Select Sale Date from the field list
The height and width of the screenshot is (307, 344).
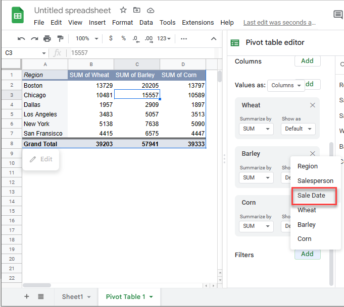[311, 196]
